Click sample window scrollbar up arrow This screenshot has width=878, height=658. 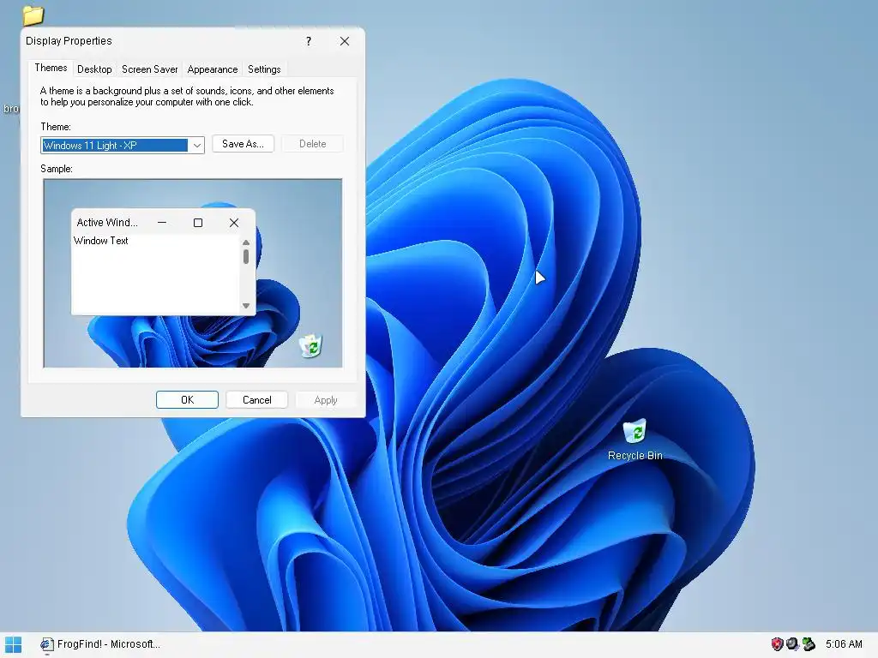(x=246, y=242)
